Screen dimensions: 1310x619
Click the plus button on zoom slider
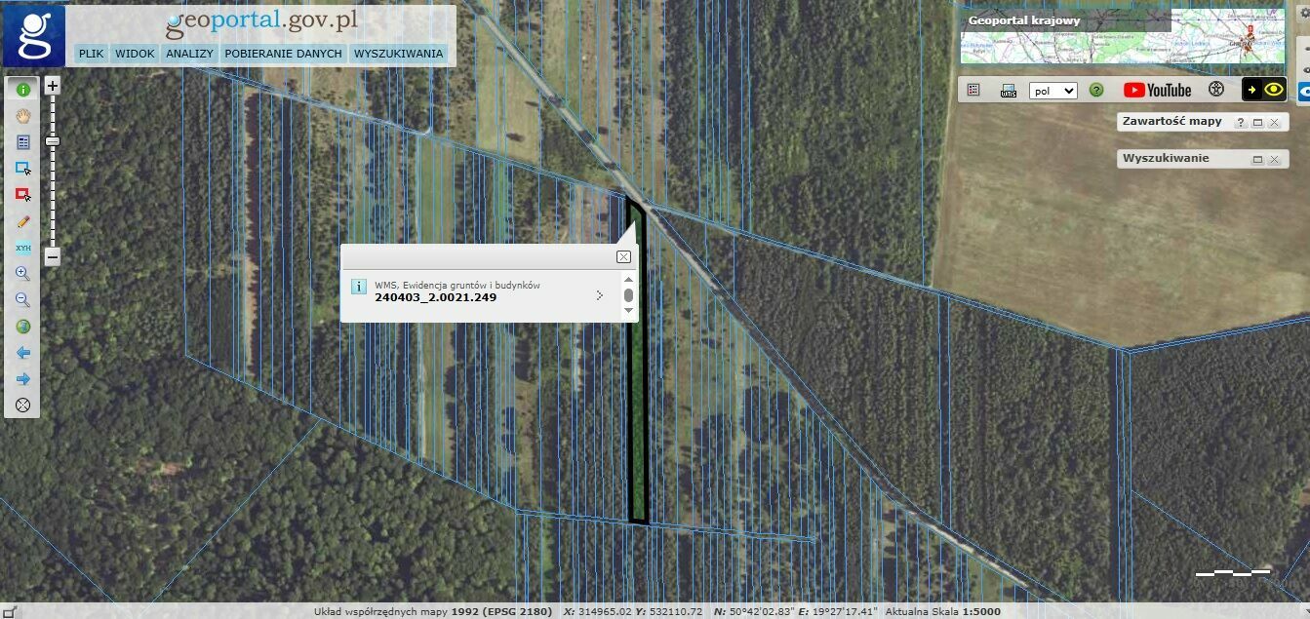53,86
